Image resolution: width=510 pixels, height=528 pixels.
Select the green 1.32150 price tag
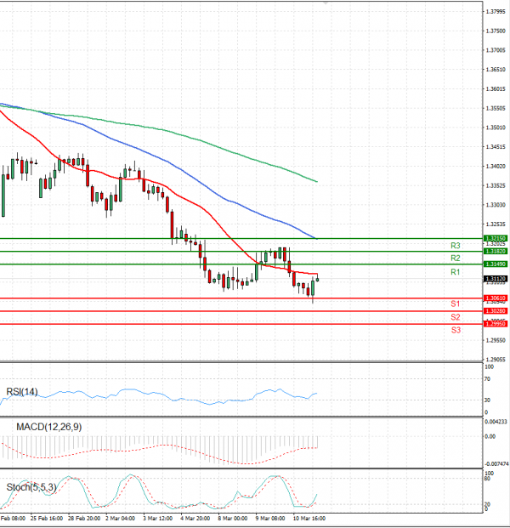click(x=496, y=238)
